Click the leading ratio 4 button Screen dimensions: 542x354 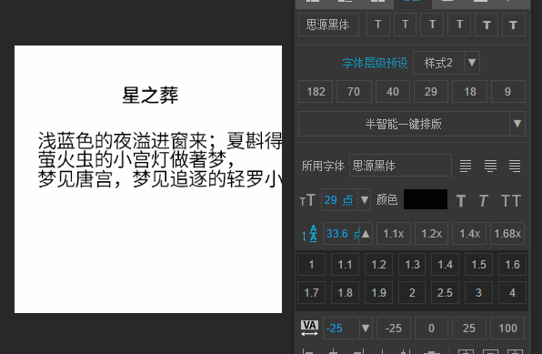tap(512, 293)
